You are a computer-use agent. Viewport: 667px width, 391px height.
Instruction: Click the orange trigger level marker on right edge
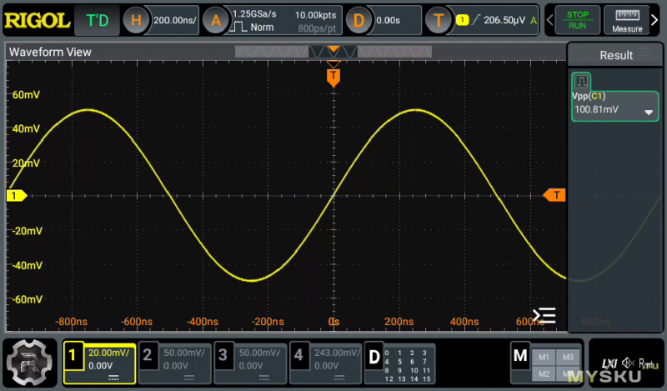point(554,195)
